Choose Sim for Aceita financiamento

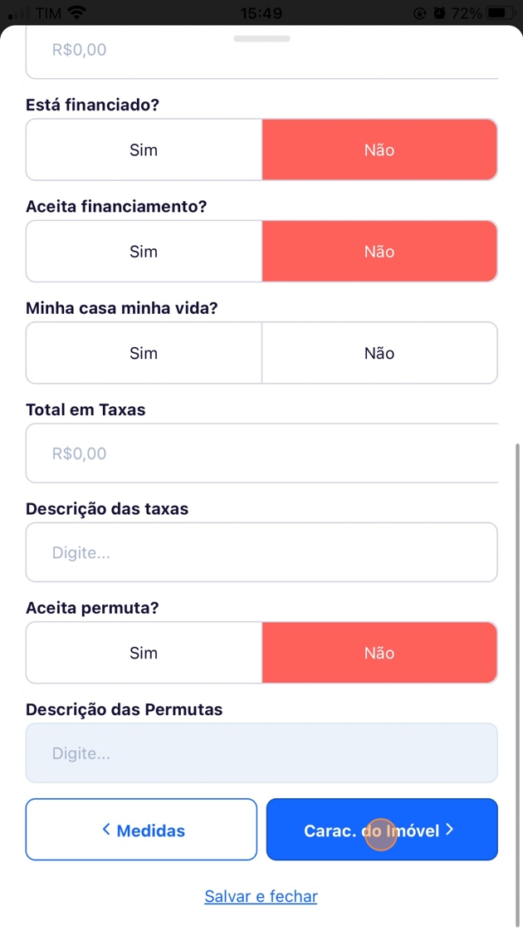144,252
